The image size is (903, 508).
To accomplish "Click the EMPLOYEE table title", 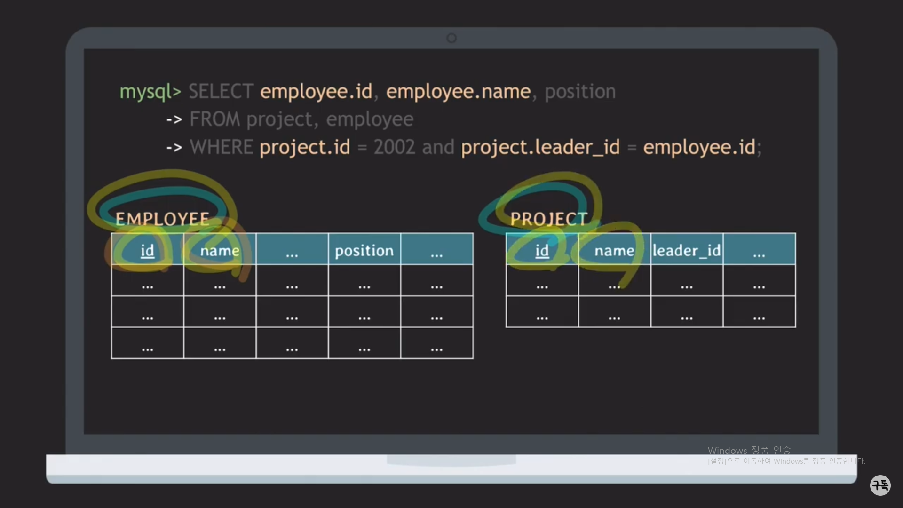I will tap(162, 219).
